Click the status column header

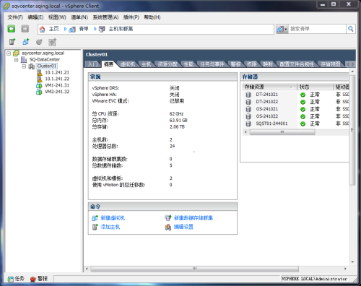[x=316, y=87]
